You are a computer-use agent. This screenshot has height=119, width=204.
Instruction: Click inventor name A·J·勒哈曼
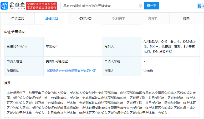point(151,41)
